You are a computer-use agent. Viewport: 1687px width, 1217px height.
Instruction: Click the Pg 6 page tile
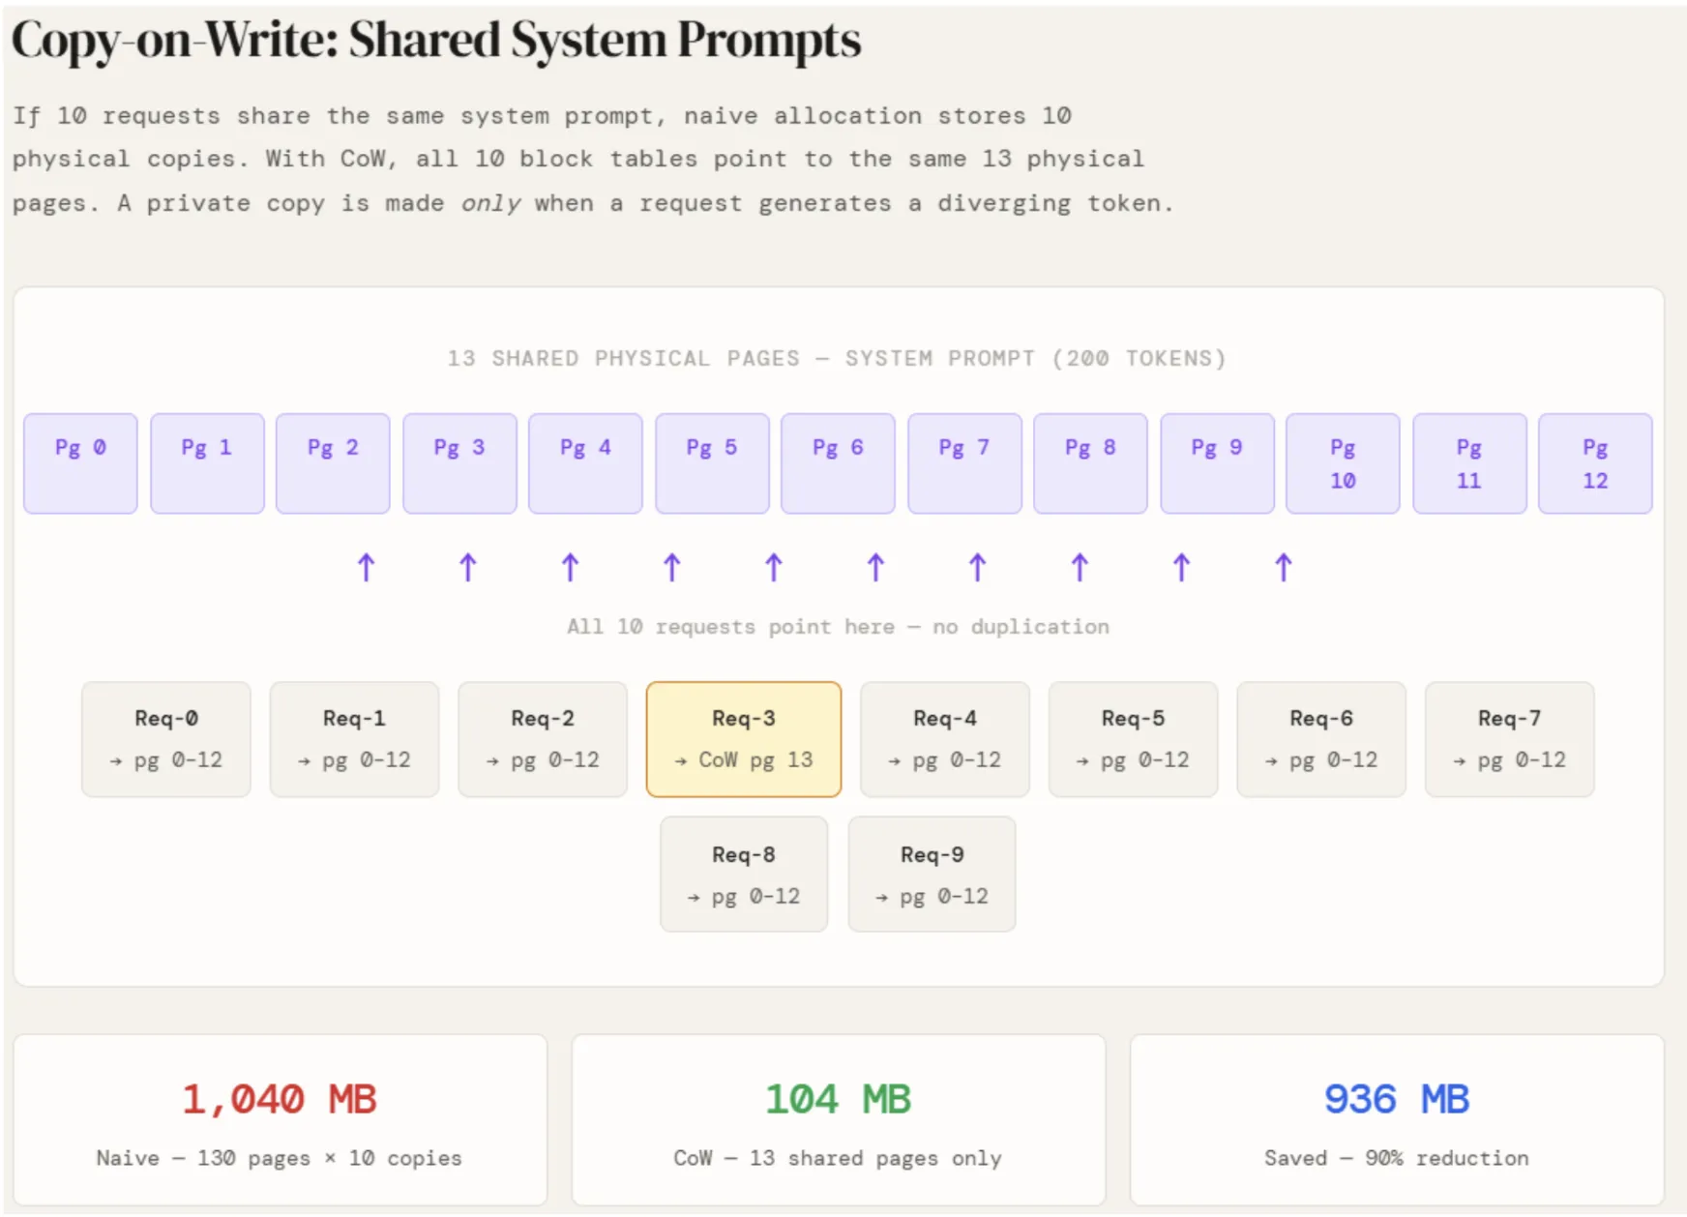[x=838, y=463]
